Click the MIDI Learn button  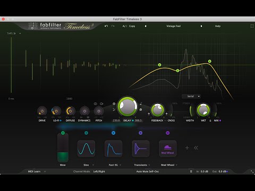[x=34, y=171]
